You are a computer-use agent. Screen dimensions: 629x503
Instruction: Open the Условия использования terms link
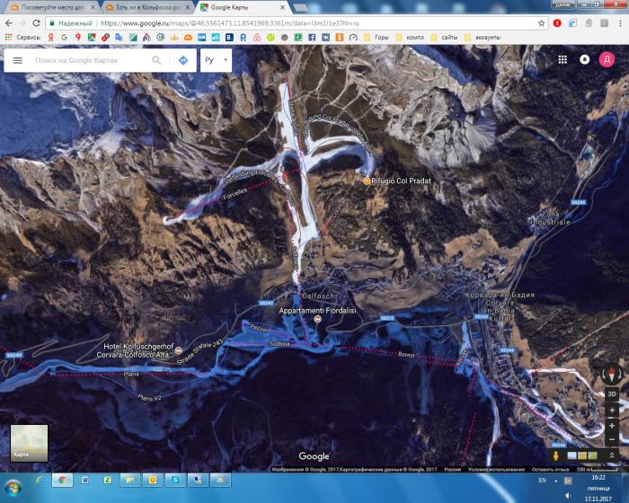[x=496, y=469]
